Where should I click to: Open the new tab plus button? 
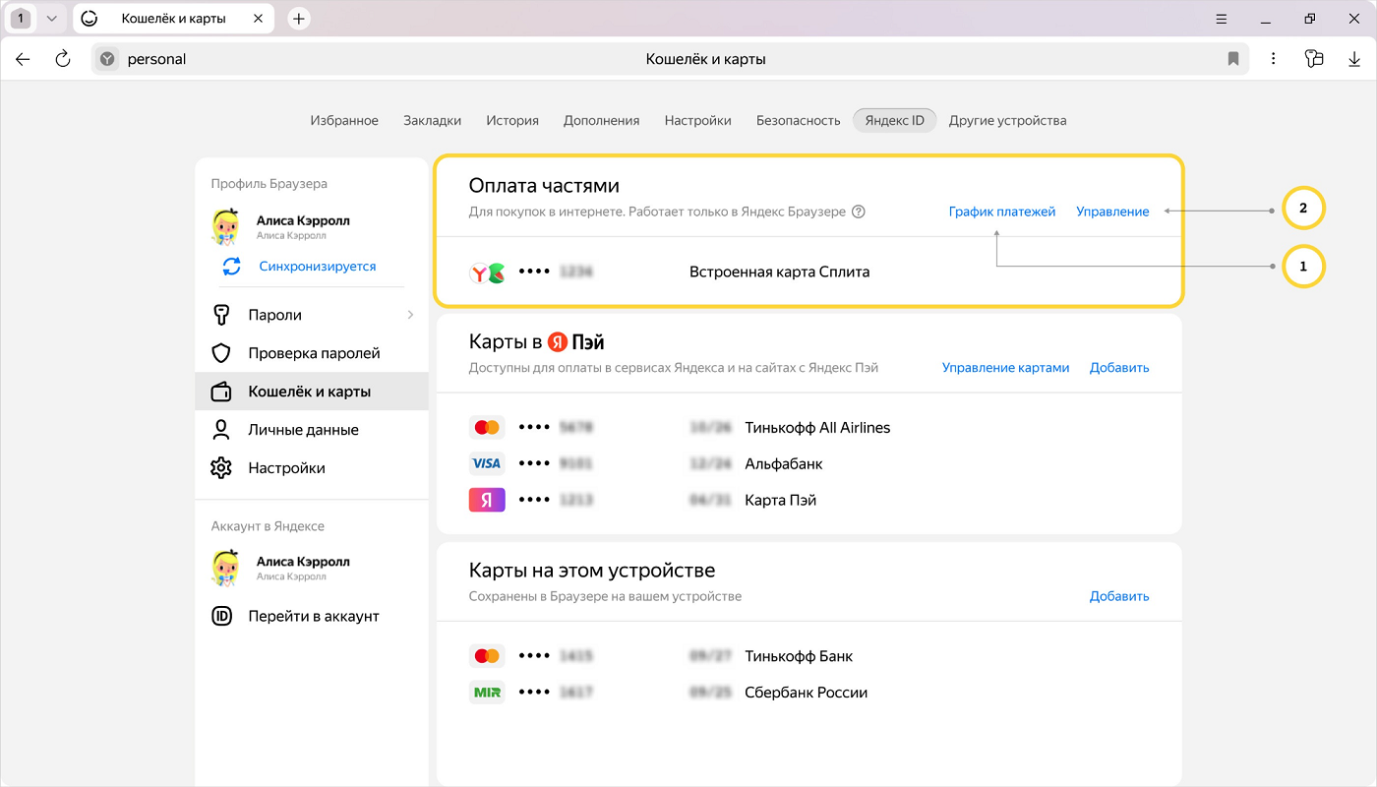click(299, 19)
